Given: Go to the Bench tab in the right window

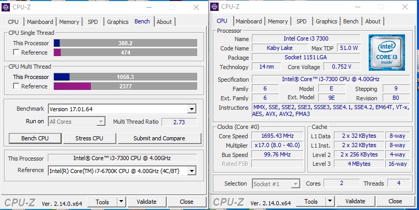Looking at the screenshot, I should click(351, 21).
